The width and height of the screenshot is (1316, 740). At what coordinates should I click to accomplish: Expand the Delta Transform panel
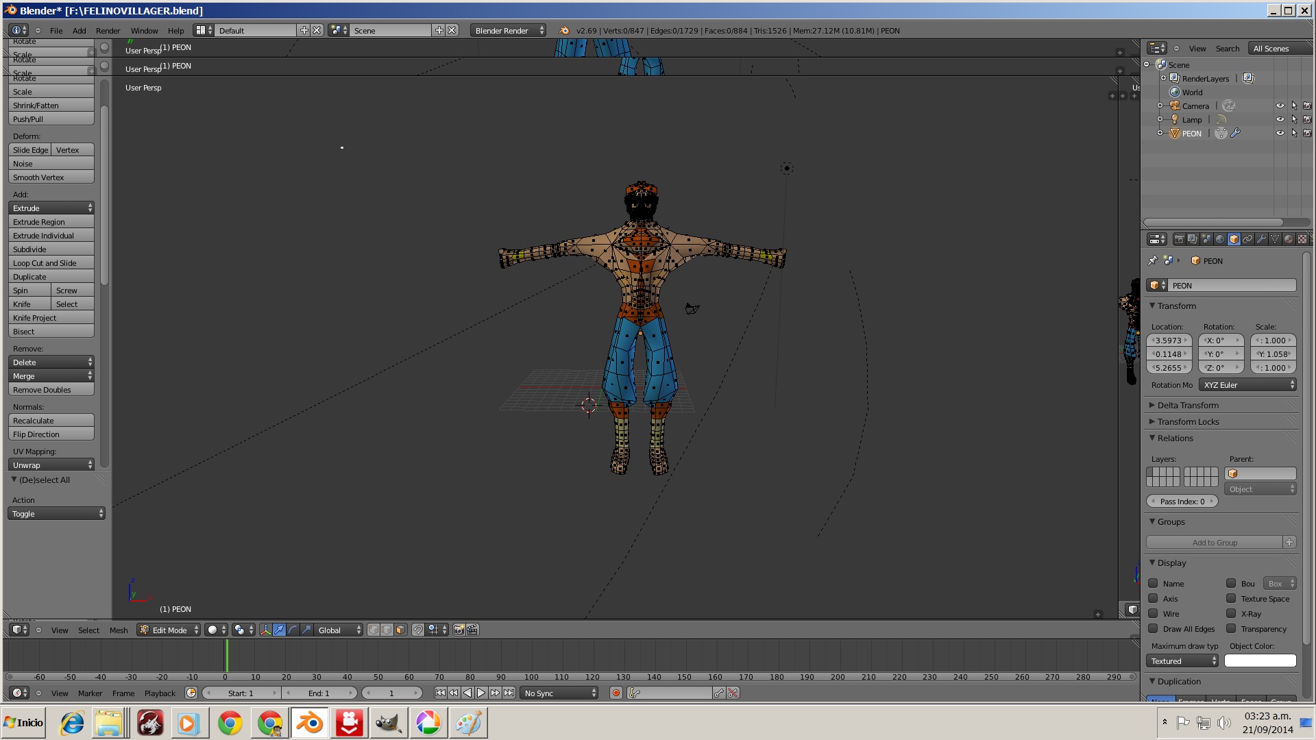point(1187,406)
